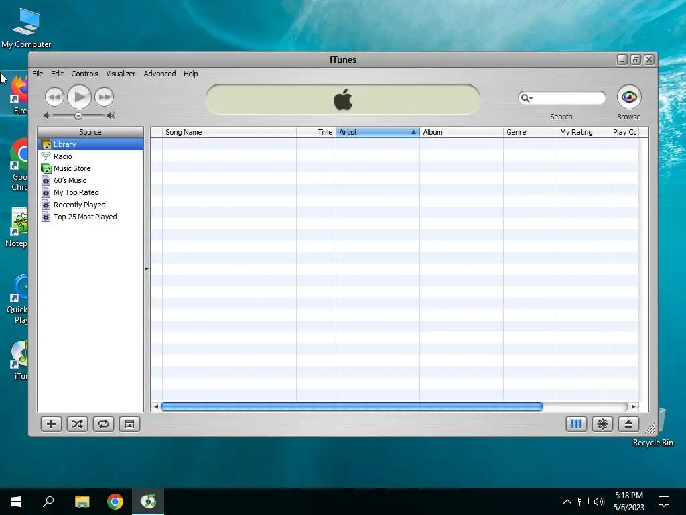Turn on the visualizer button
The image size is (686, 515).
(x=602, y=424)
